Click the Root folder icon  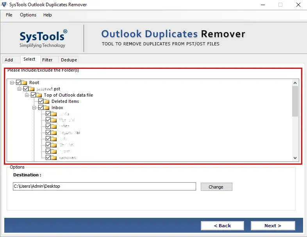tap(24, 83)
